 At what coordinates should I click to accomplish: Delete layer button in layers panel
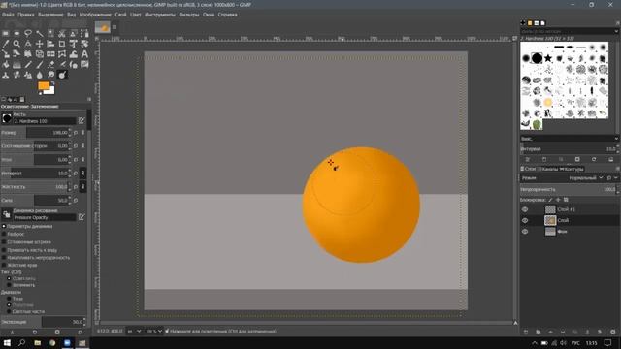point(613,332)
